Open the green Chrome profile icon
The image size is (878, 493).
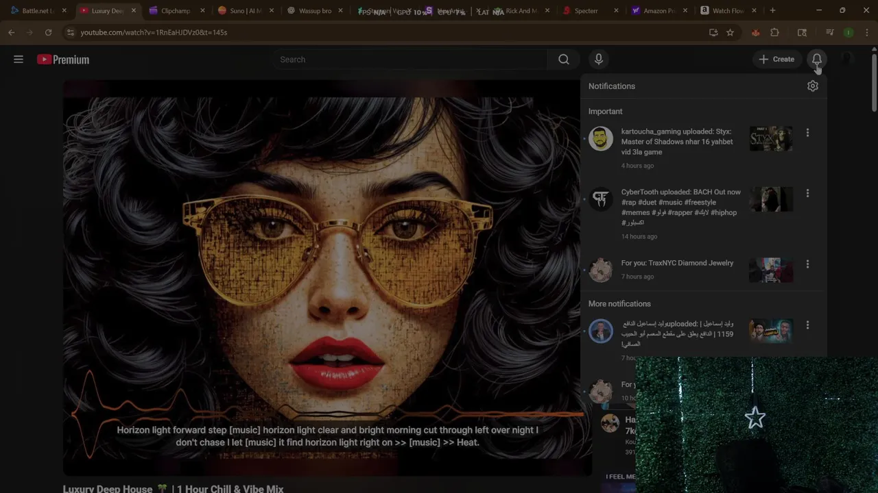(849, 32)
